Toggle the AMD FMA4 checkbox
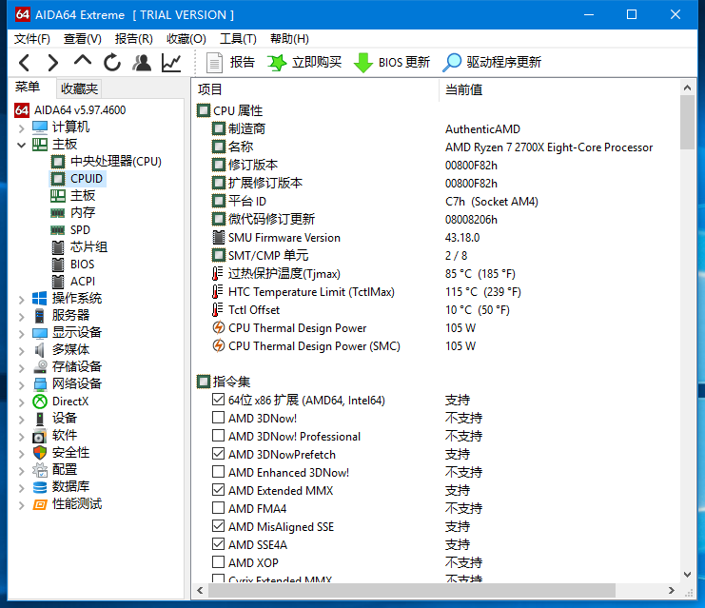Screen dimensions: 705x608 coord(218,507)
